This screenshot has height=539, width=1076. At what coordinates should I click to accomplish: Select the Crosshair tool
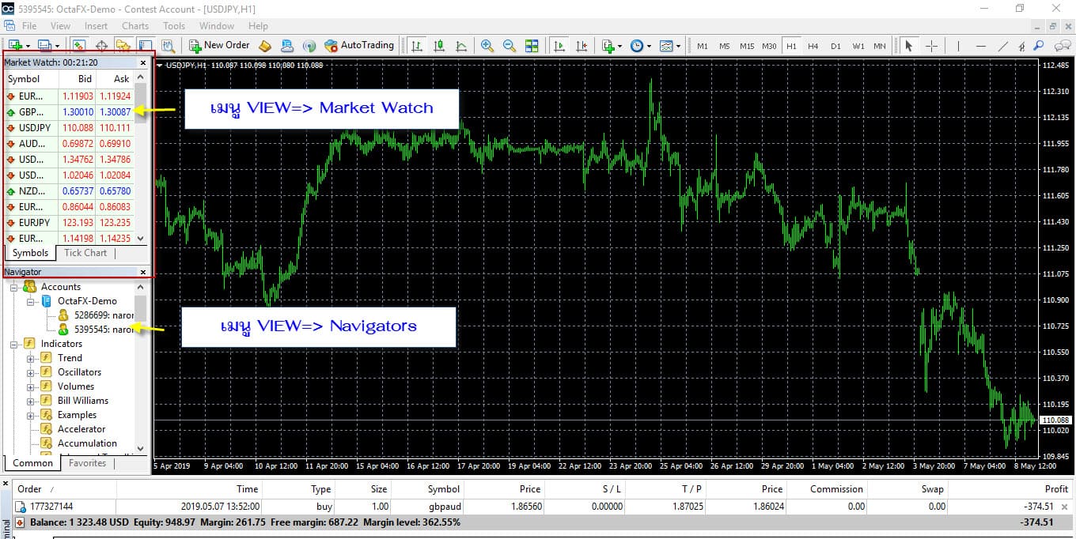tap(932, 46)
